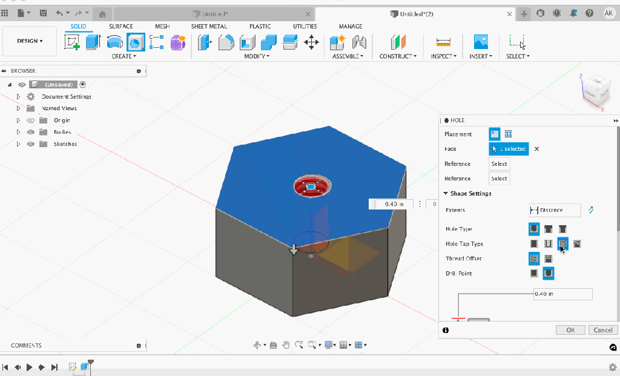Cancel the Hole dialog
The height and width of the screenshot is (376, 620).
(x=603, y=330)
